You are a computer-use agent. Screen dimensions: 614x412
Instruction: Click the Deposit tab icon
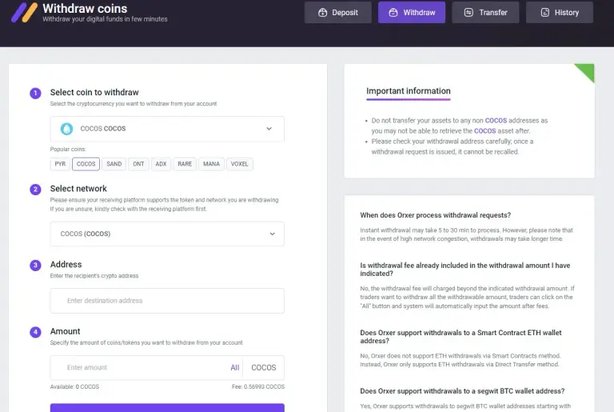322,13
